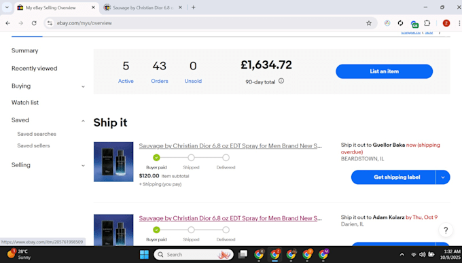
Task: Open the Guellor Baka order thumbnail
Action: coord(113,162)
